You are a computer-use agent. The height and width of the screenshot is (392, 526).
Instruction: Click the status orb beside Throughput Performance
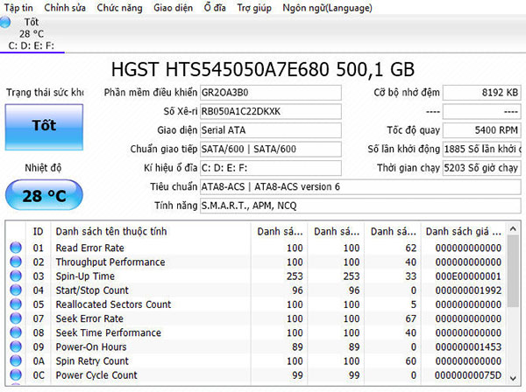15,262
